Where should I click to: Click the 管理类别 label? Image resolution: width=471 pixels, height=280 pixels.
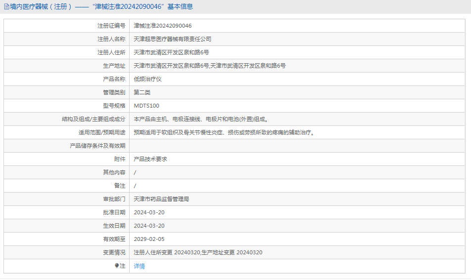(x=114, y=92)
